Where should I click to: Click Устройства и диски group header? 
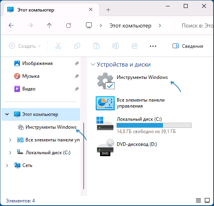click(124, 65)
